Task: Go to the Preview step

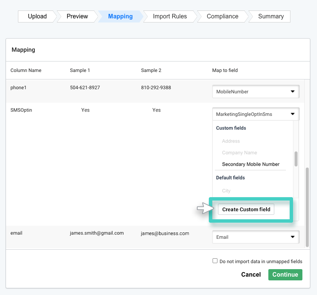Action: (77, 16)
